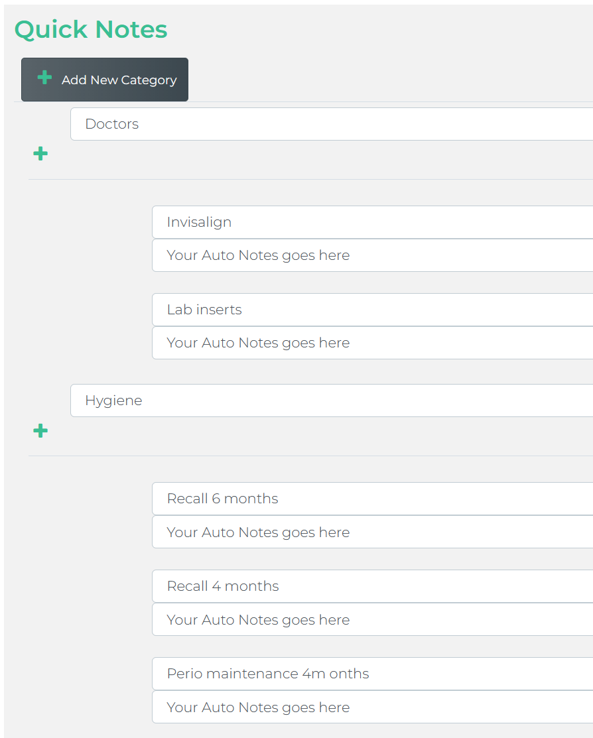Create another category with Add New Category
The image size is (593, 738).
[x=104, y=79]
